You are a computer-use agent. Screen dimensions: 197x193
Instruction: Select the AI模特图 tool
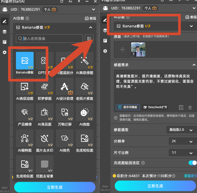tap(25, 138)
